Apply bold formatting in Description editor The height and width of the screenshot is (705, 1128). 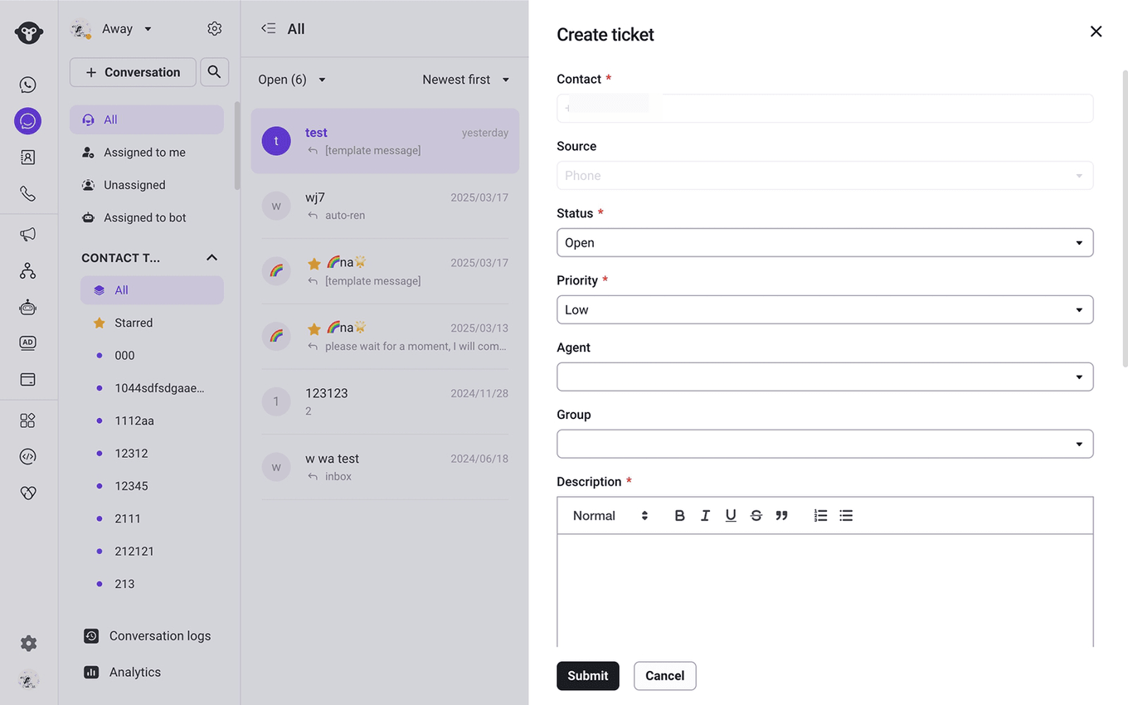pos(679,516)
